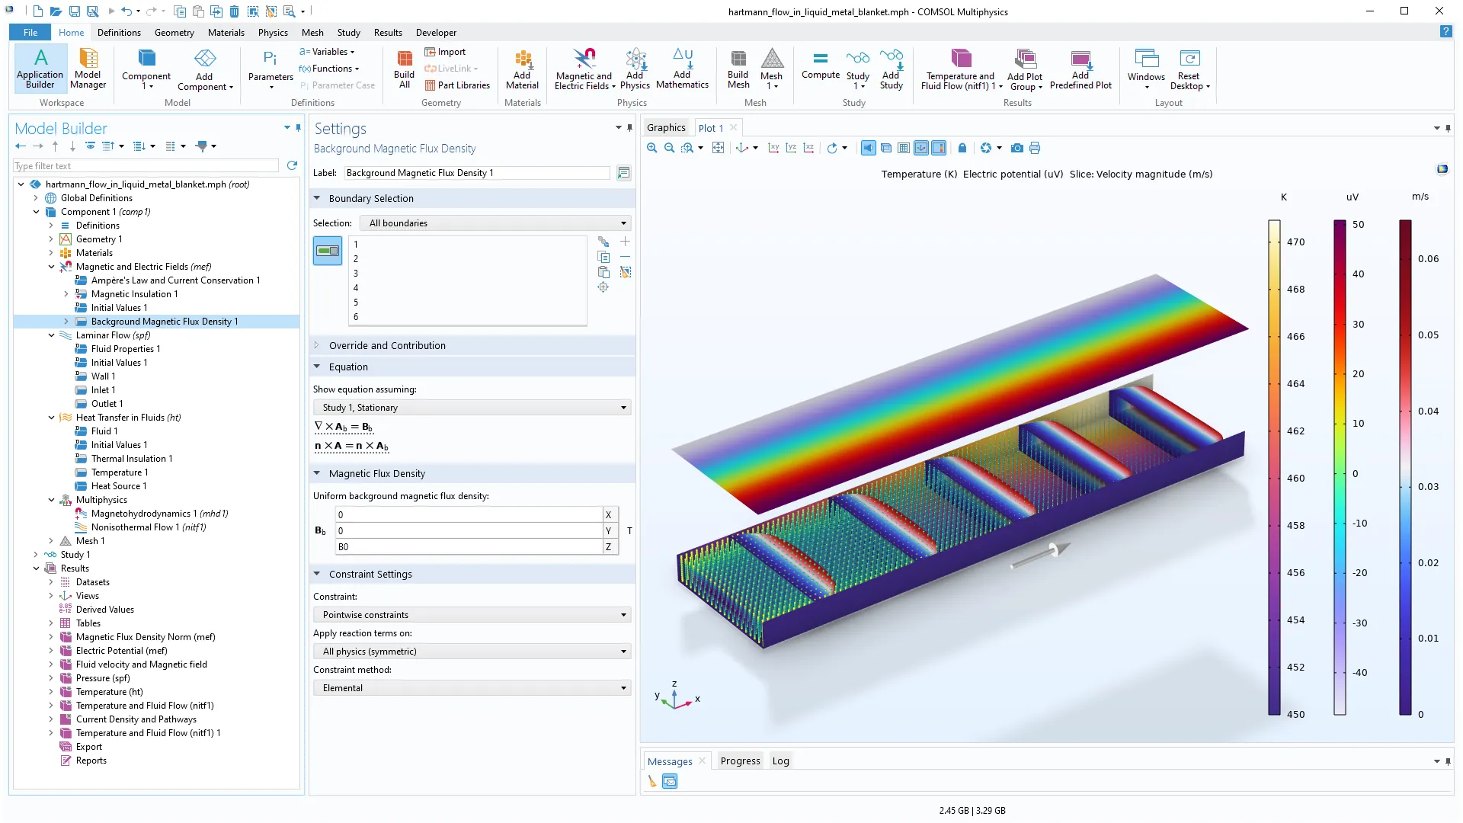Click the Zoom In graphics icon
Viewport: 1463px width, 823px height.
[x=652, y=148]
